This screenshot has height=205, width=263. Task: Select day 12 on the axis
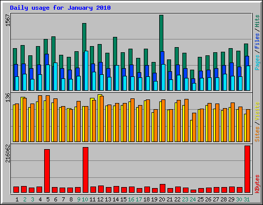(x=100, y=199)
